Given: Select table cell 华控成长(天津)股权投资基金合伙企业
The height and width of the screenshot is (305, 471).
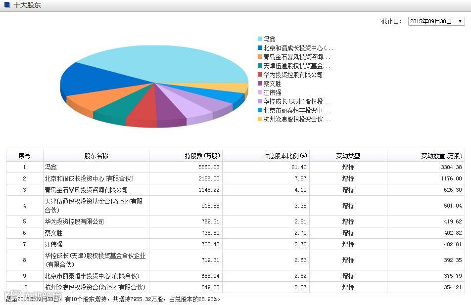Looking at the screenshot, I should (95, 260).
